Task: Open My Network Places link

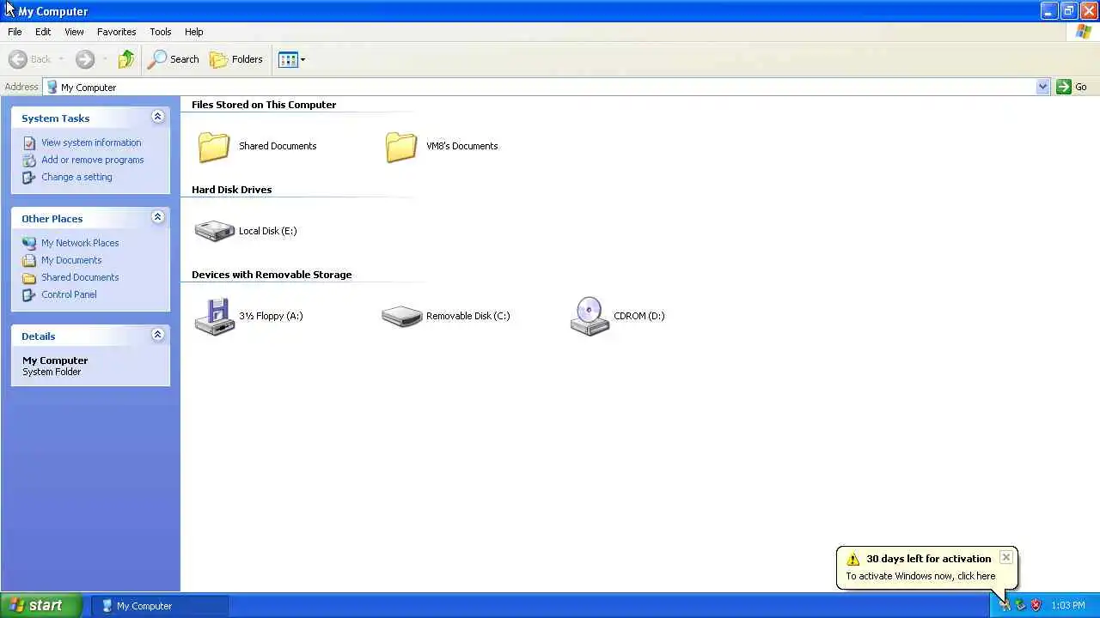Action: click(x=80, y=243)
